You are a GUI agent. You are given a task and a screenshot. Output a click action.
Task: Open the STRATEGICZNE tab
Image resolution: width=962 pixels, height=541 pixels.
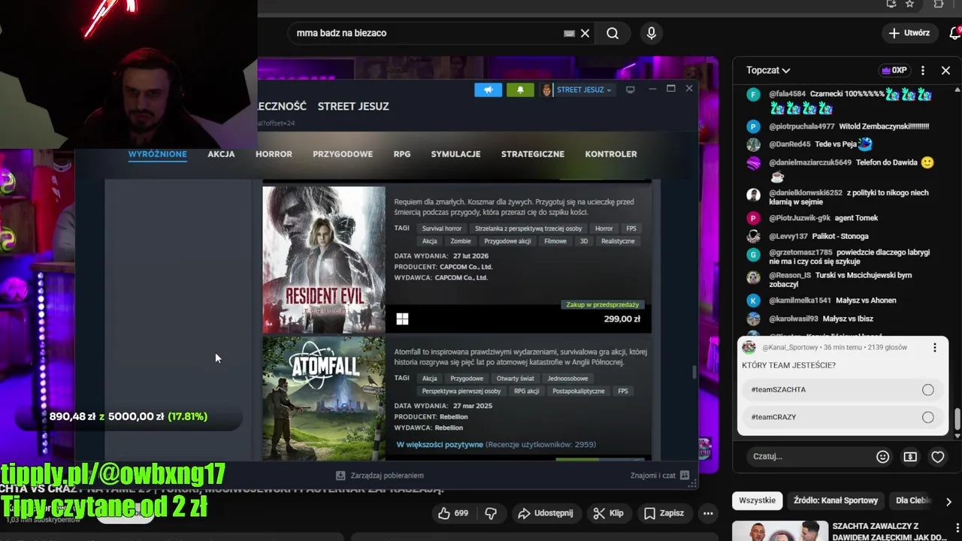click(533, 154)
